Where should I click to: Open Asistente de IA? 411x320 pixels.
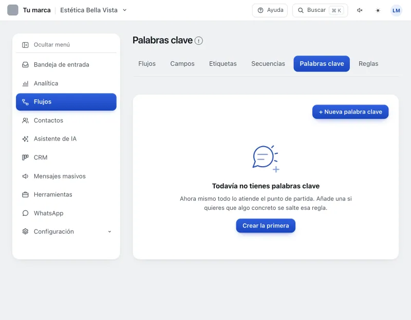(66, 139)
